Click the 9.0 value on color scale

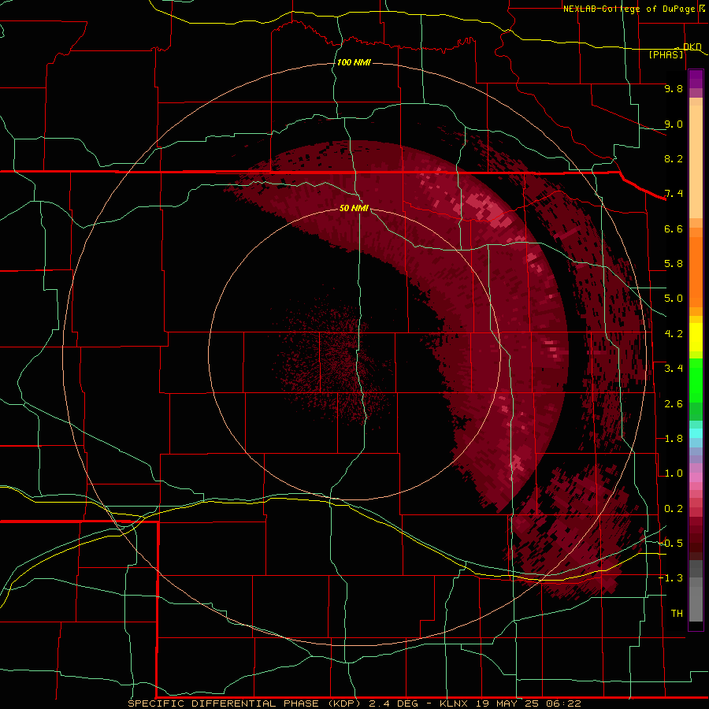(674, 124)
